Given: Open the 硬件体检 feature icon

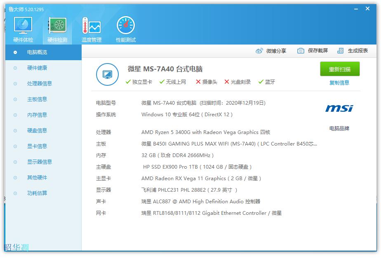Looking at the screenshot, I should [23, 25].
